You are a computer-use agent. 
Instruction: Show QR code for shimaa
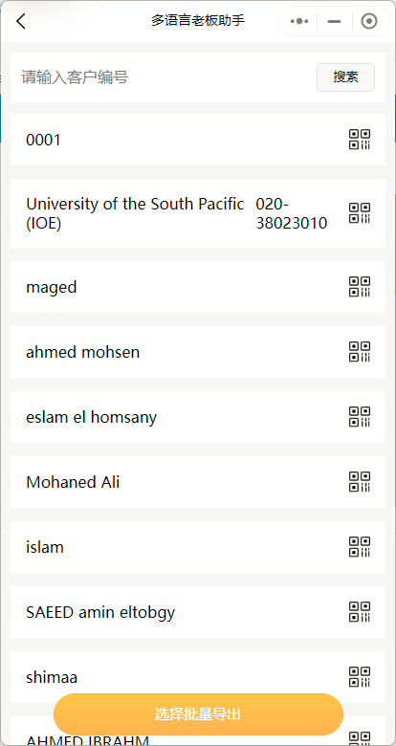tap(360, 677)
